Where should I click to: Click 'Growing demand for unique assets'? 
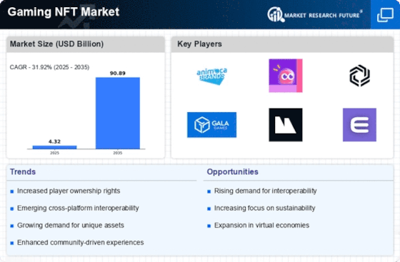[x=71, y=226]
